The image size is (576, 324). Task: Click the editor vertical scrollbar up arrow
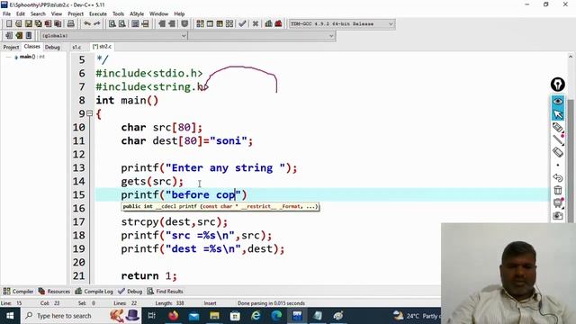(571, 57)
